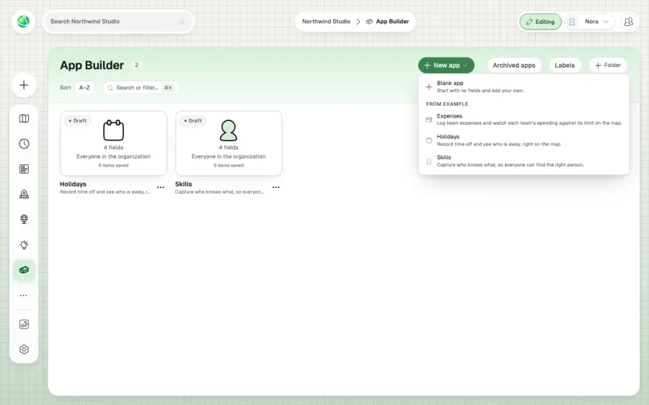This screenshot has height=405, width=649.
Task: Choose Blank app from menu
Action: (x=524, y=86)
